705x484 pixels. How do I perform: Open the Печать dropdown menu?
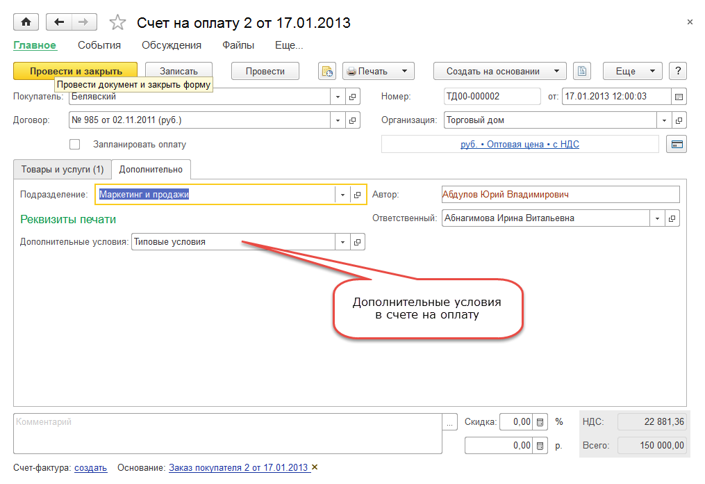tap(378, 71)
